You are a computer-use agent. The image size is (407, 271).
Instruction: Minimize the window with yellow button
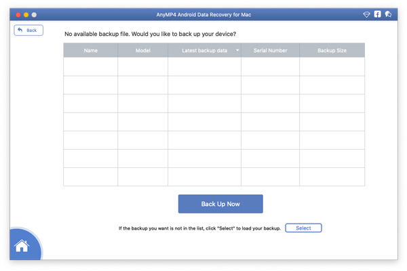click(26, 15)
